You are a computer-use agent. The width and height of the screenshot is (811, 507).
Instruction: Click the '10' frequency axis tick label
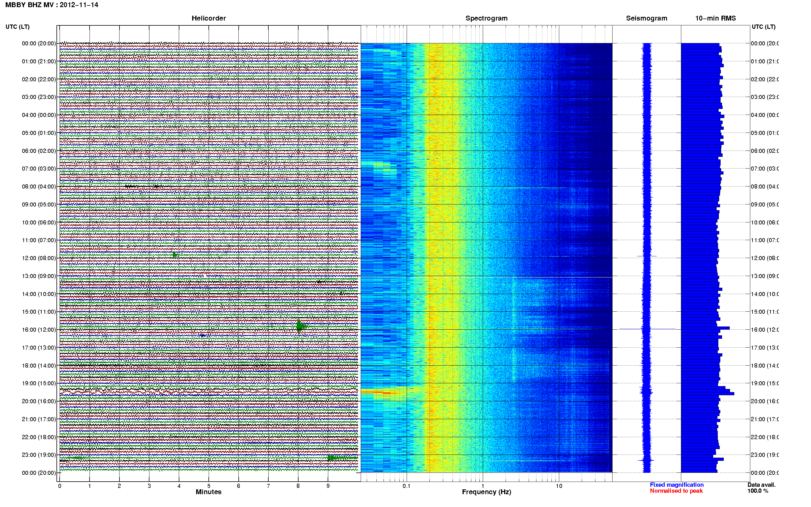[559, 486]
